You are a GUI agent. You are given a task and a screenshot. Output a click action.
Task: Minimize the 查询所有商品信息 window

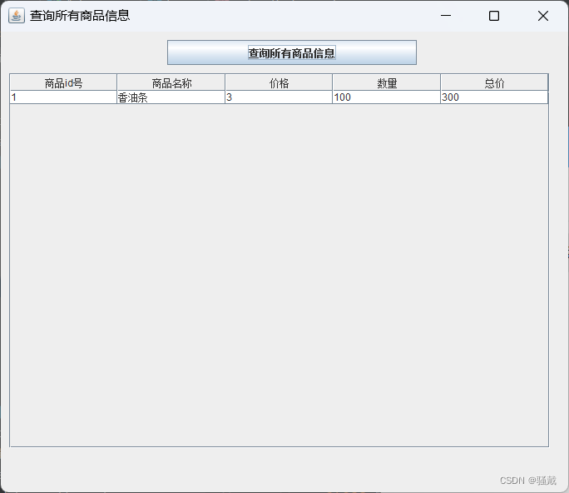(446, 16)
